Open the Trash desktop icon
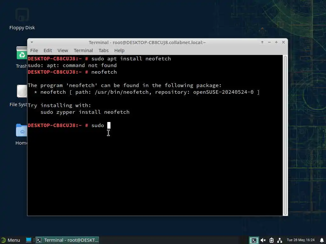The image size is (326, 244). pyautogui.click(x=22, y=57)
